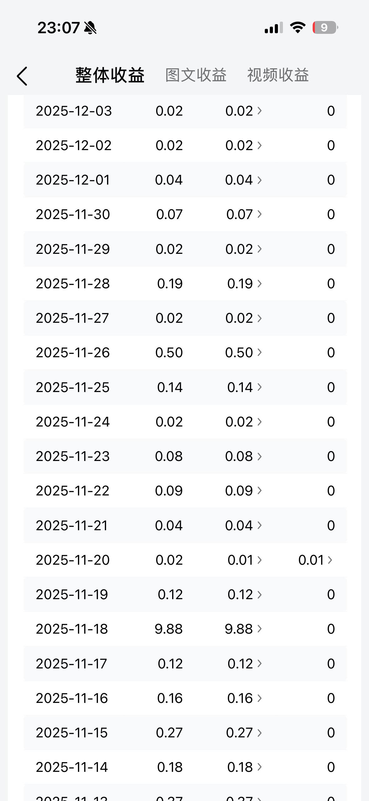Expand 0.27 chevron on 2025-11-15 row
The image size is (369, 801).
(259, 733)
